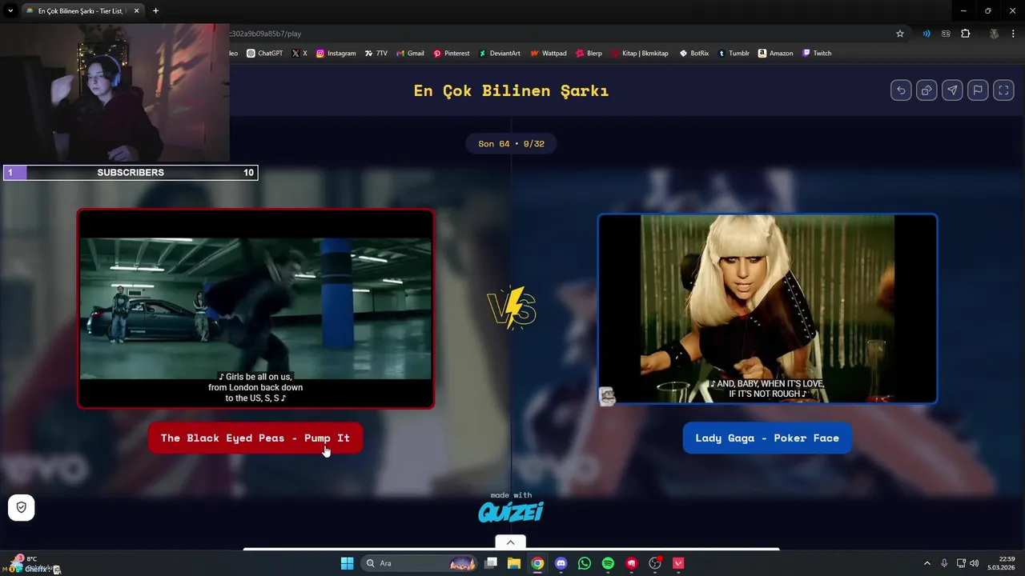
Task: Open the Gmail bookmark
Action: (410, 54)
